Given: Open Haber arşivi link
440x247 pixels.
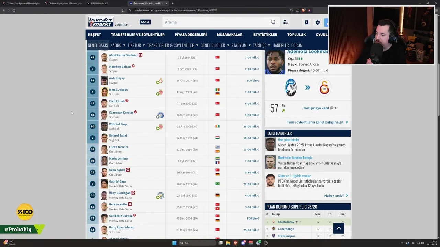Looking at the screenshot, I should pyautogui.click(x=336, y=196).
